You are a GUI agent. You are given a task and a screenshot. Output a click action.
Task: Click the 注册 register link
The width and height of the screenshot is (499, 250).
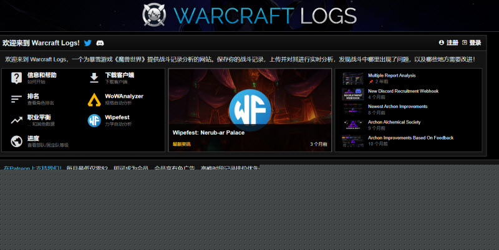pyautogui.click(x=448, y=43)
